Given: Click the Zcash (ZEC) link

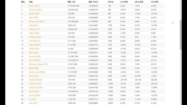Looking at the screenshot, I should point(34,92).
